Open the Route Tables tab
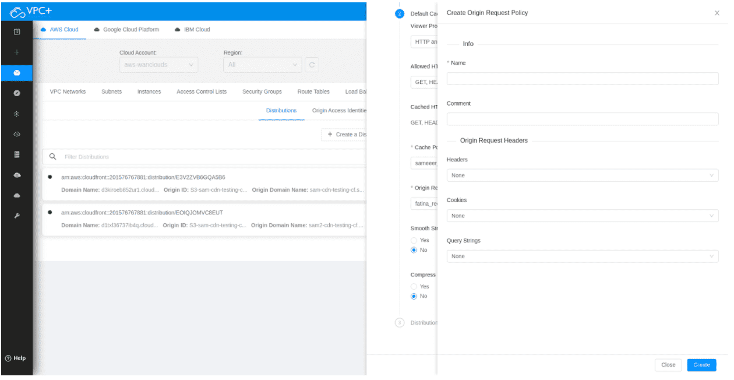 coord(313,92)
